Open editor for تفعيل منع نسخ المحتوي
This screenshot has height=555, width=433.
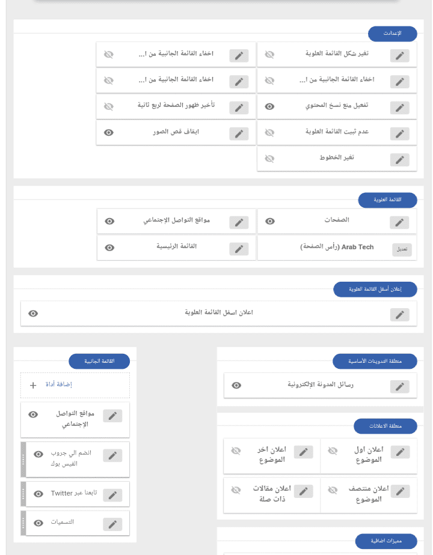[x=399, y=108]
